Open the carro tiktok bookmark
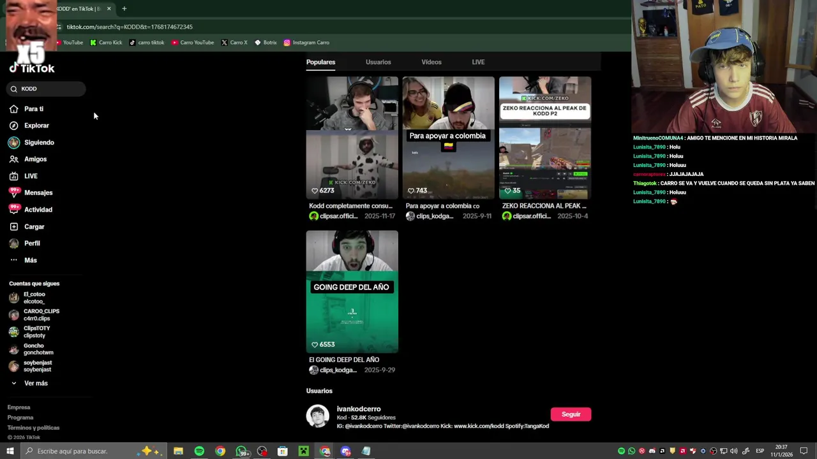The width and height of the screenshot is (817, 459). click(147, 43)
